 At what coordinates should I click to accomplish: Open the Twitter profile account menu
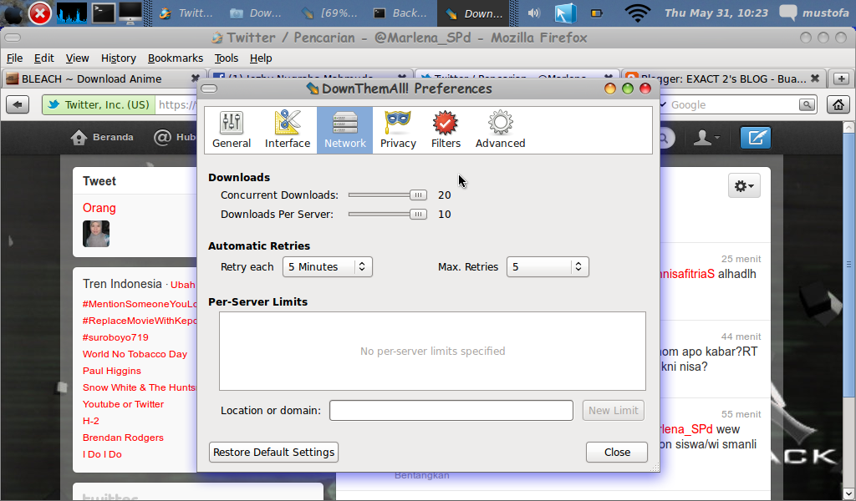[706, 138]
